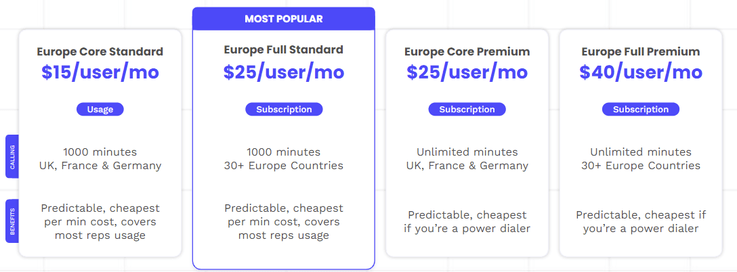The height and width of the screenshot is (272, 737).
Task: Click Unlimited minutes text in Europe Core Premium
Action: pyautogui.click(x=467, y=152)
